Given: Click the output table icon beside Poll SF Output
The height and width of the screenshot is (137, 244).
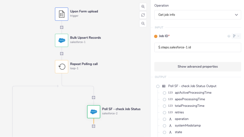Looking at the screenshot, I should click(x=164, y=86).
